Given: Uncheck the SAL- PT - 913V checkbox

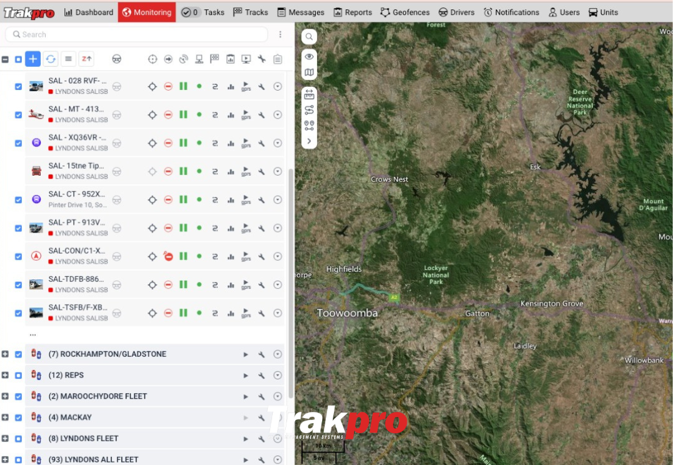Looking at the screenshot, I should pyautogui.click(x=18, y=228).
